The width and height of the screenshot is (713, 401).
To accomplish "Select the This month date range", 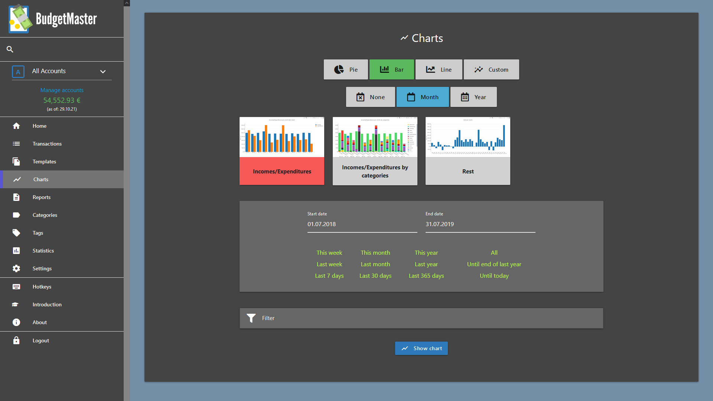I will tap(375, 252).
